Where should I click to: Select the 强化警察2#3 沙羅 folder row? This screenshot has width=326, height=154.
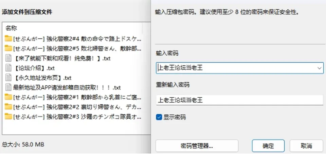click(x=73, y=117)
